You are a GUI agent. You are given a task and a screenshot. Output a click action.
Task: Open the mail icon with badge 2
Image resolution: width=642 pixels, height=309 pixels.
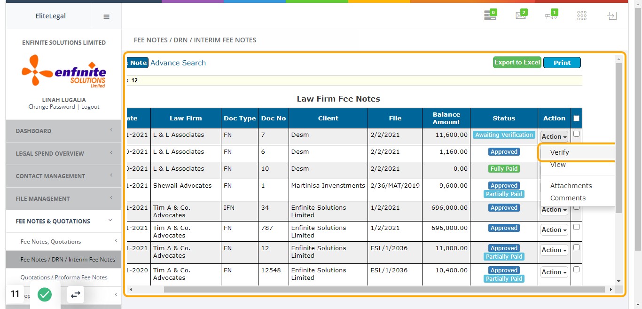521,15
